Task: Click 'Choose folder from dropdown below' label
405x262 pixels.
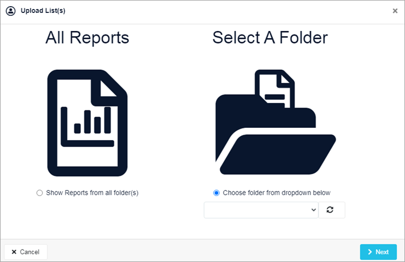Action: tap(277, 193)
